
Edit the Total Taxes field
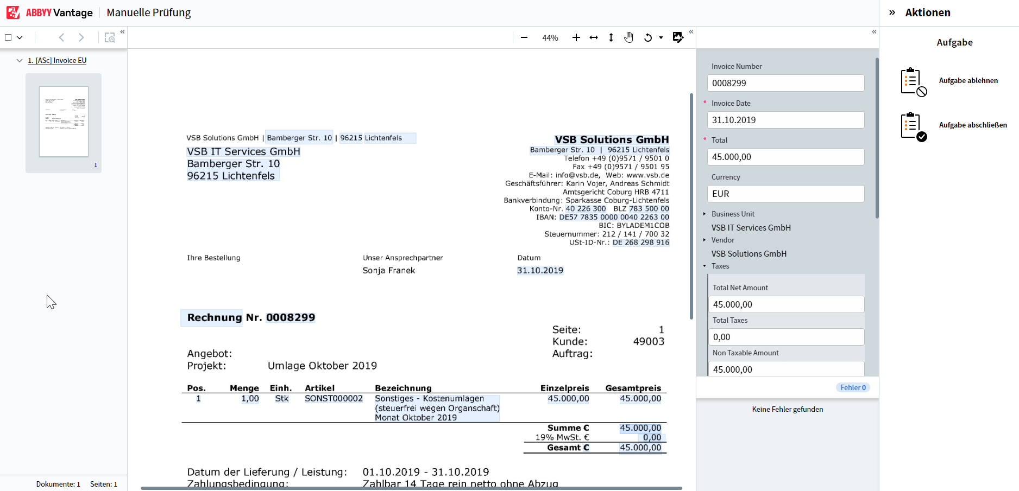[786, 337]
